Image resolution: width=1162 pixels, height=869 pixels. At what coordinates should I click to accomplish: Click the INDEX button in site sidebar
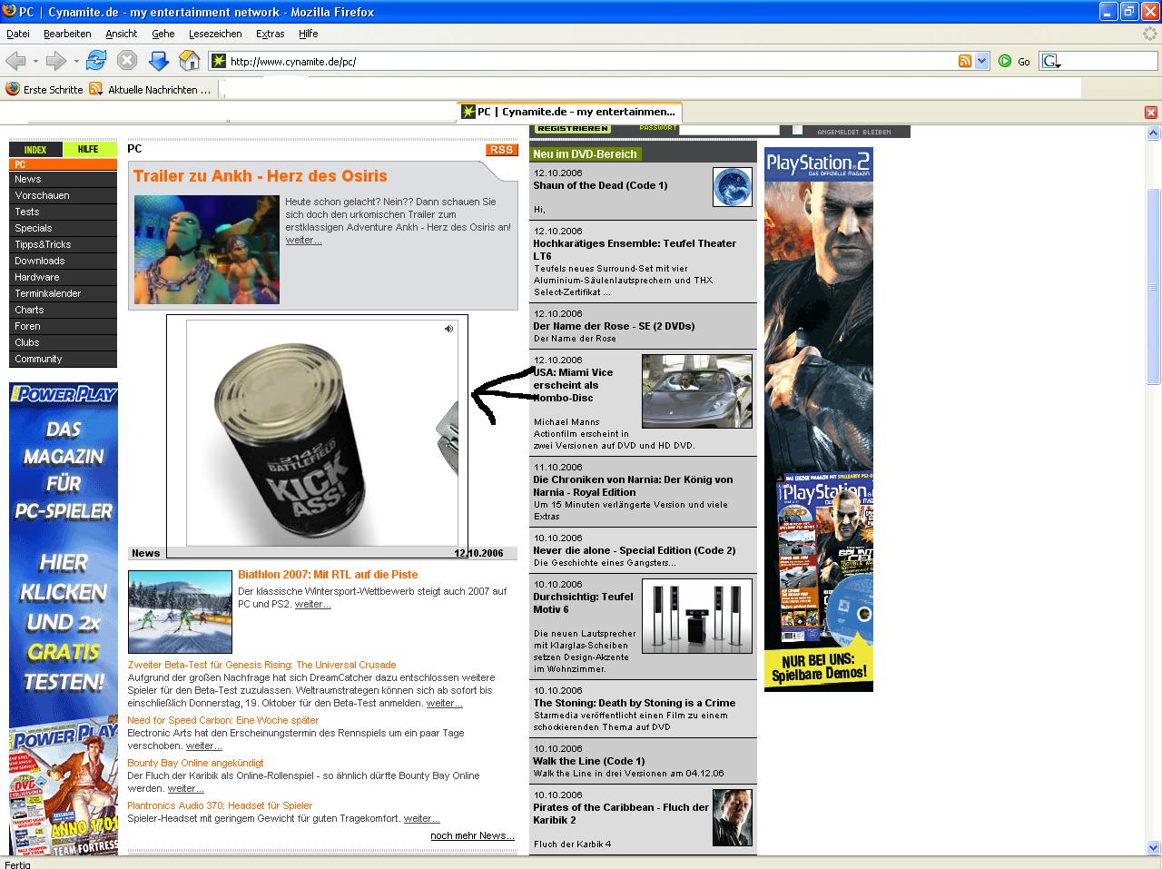click(35, 150)
